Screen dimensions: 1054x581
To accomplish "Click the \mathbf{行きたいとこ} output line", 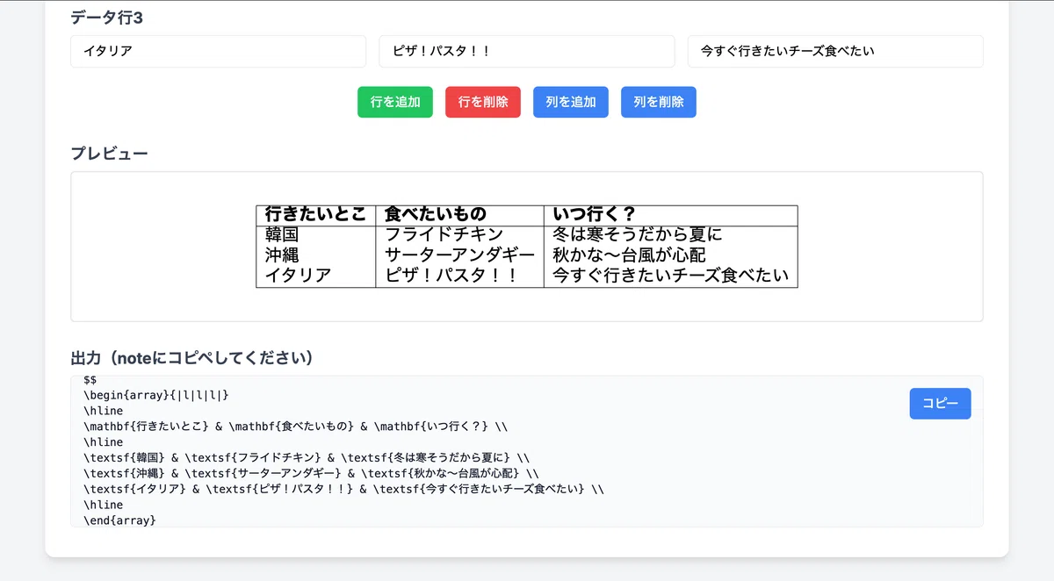I will (295, 427).
